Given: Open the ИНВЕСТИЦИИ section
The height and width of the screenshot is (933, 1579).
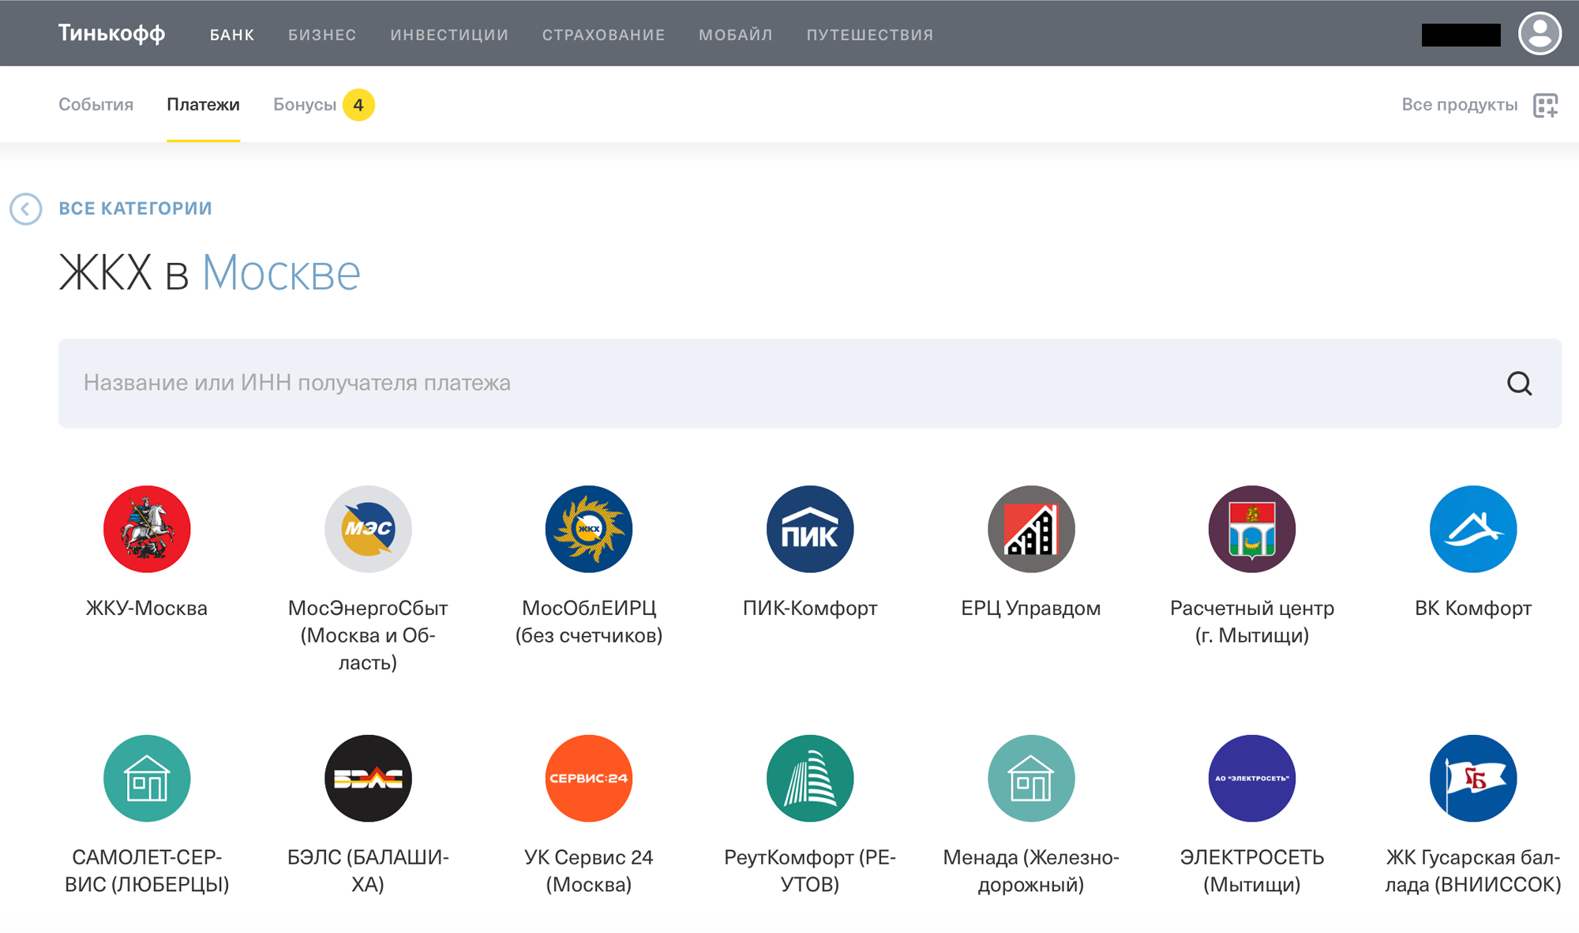Looking at the screenshot, I should click(x=449, y=35).
